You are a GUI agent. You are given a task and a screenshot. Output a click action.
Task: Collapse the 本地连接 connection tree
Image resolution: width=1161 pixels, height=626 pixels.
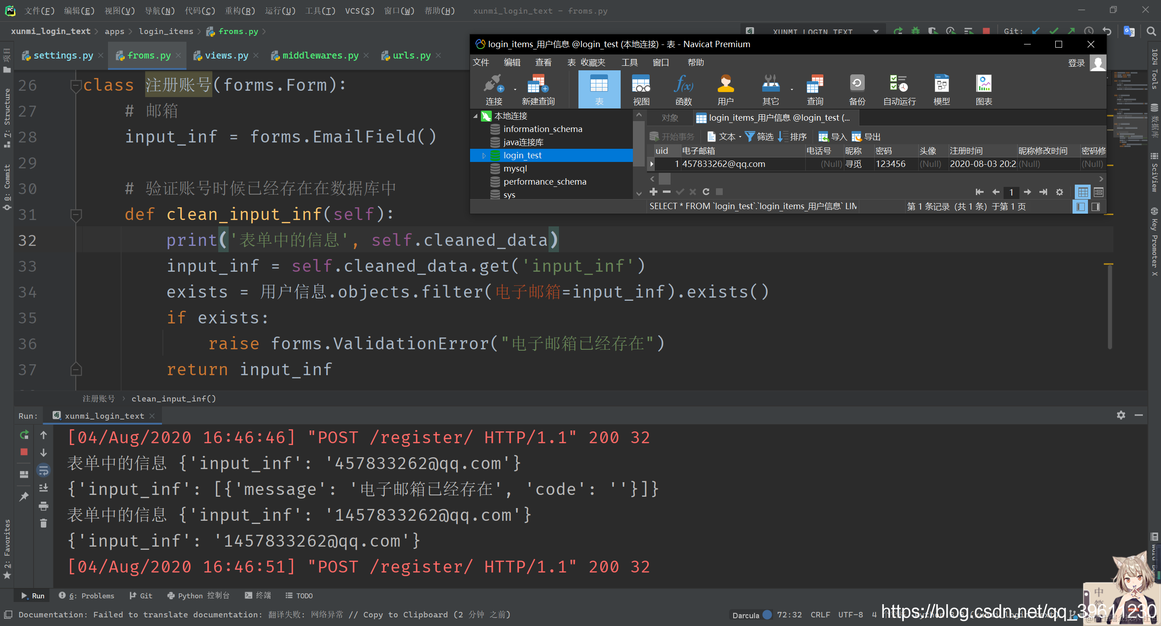point(475,116)
